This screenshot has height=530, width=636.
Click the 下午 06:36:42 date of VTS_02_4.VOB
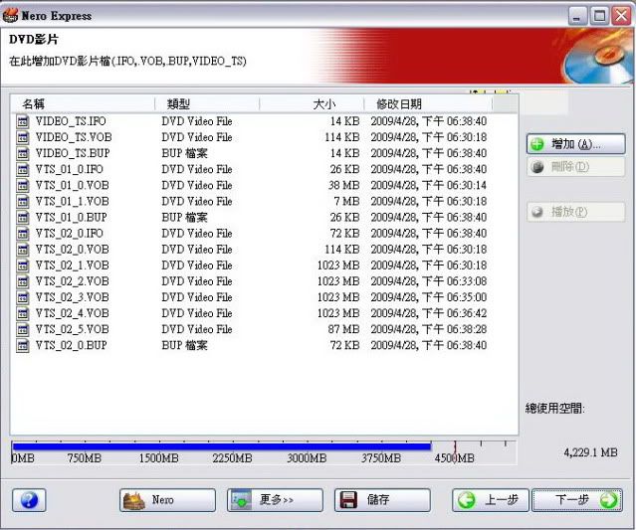pyautogui.click(x=454, y=313)
